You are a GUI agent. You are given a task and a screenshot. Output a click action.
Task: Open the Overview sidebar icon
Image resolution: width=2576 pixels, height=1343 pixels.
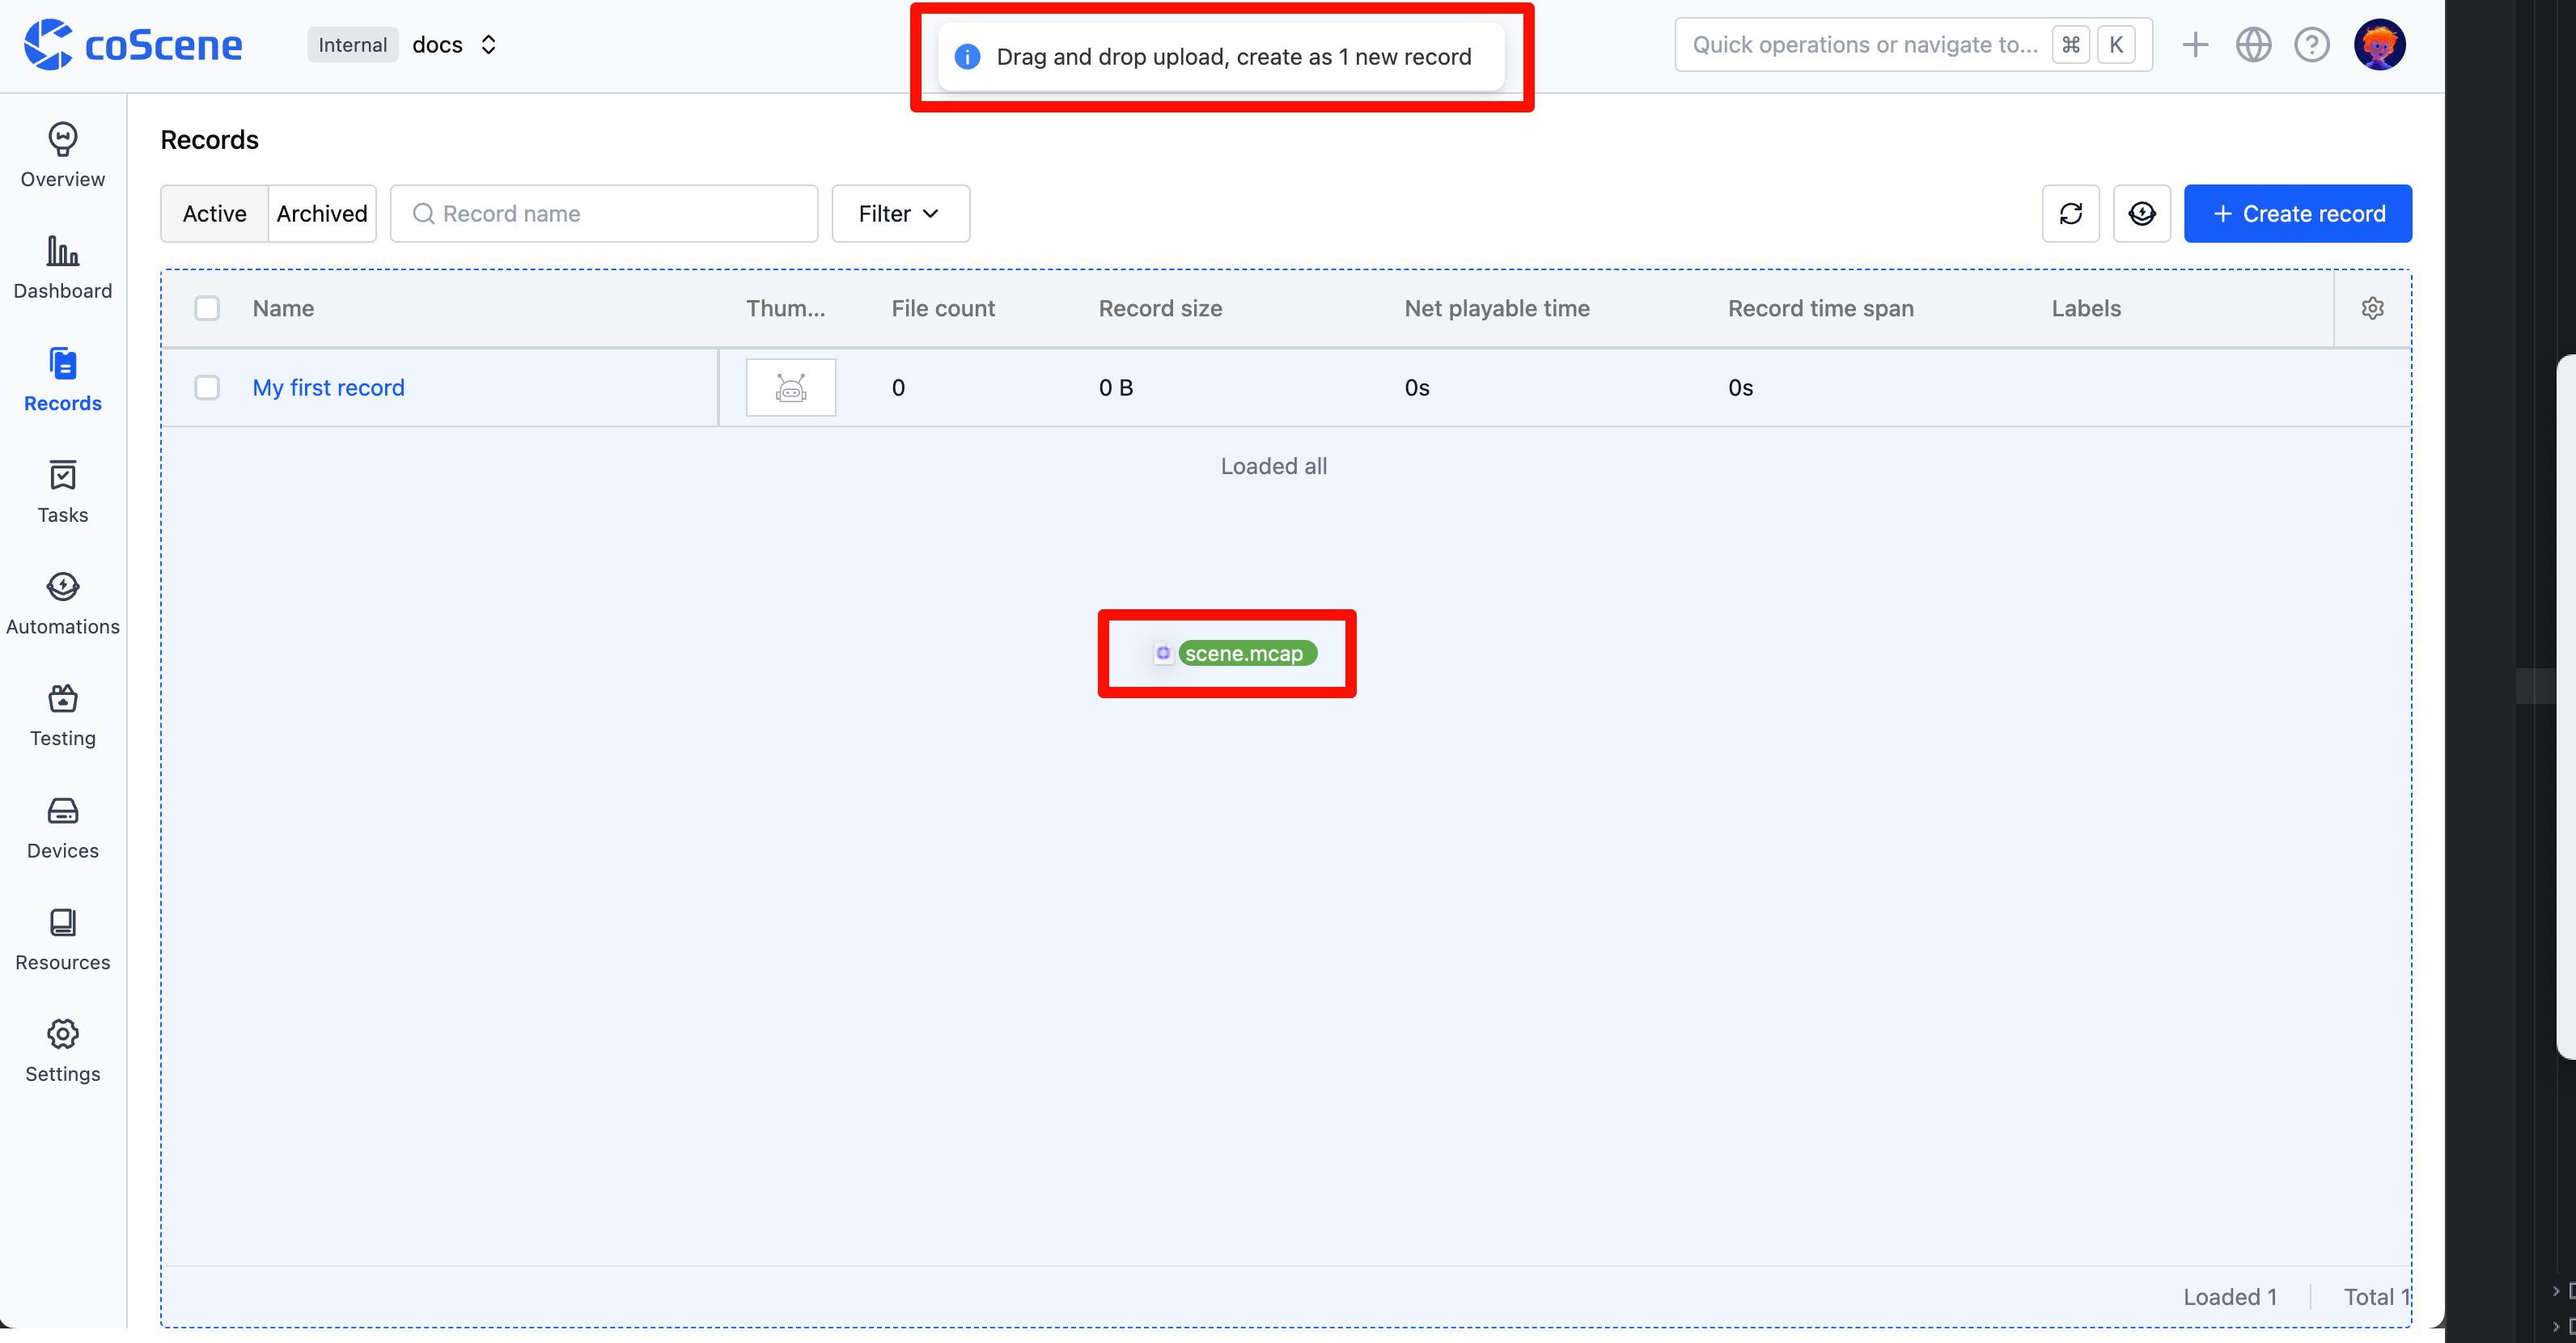coord(62,155)
